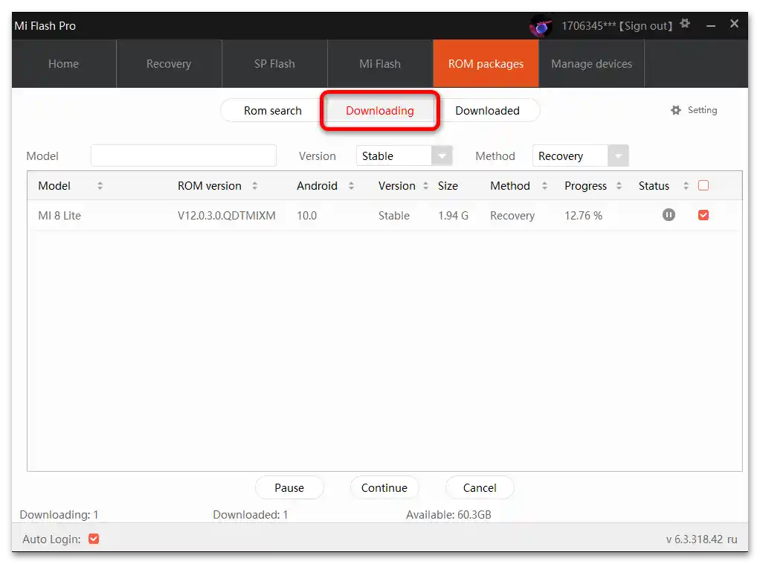Click the Pause button
Image resolution: width=760 pixels, height=564 pixels.
coord(289,487)
